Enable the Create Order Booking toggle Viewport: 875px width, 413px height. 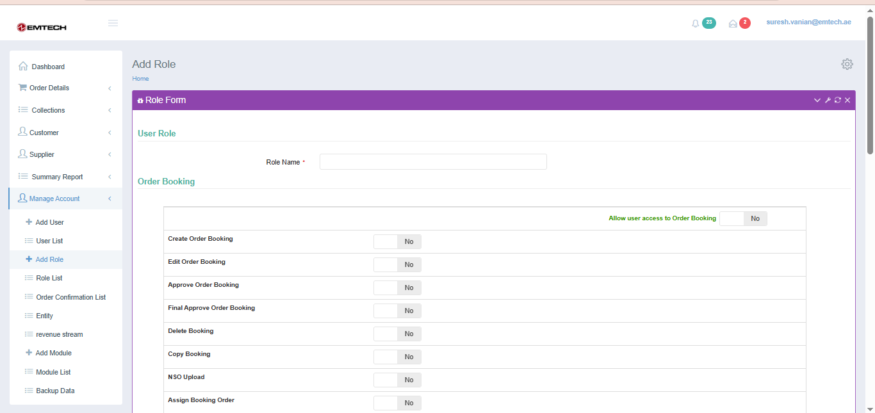pos(397,242)
